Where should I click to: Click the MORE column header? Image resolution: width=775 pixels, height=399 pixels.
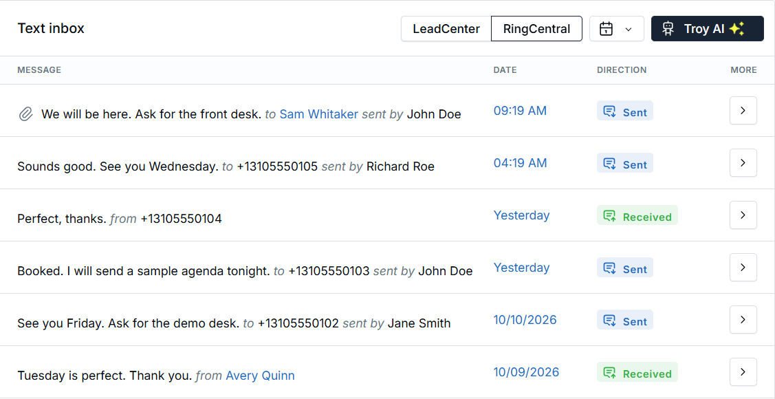[743, 70]
